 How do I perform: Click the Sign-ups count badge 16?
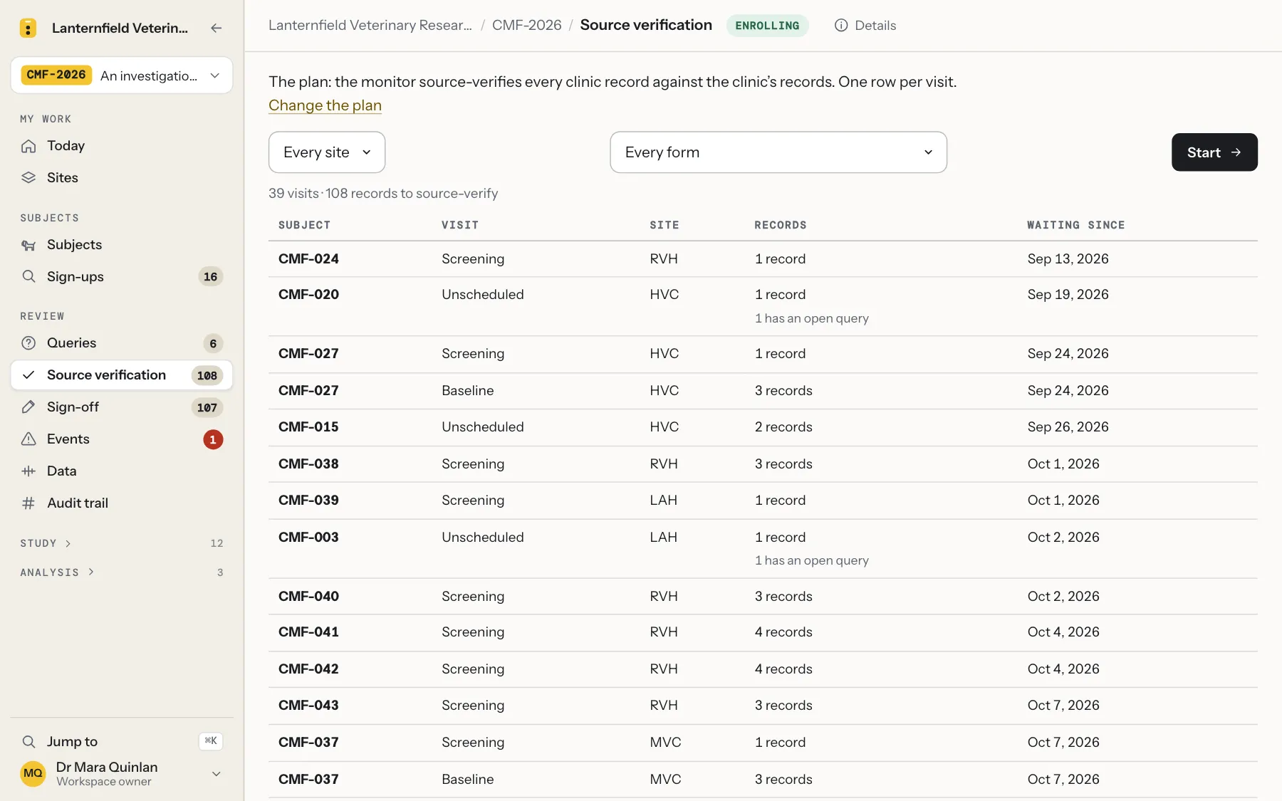coord(210,277)
